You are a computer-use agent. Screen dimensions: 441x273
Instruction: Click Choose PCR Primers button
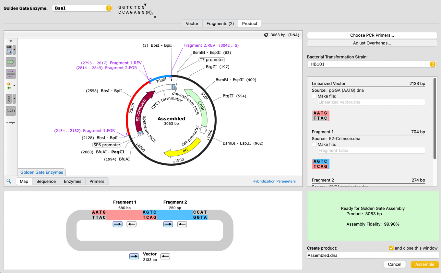pos(372,35)
